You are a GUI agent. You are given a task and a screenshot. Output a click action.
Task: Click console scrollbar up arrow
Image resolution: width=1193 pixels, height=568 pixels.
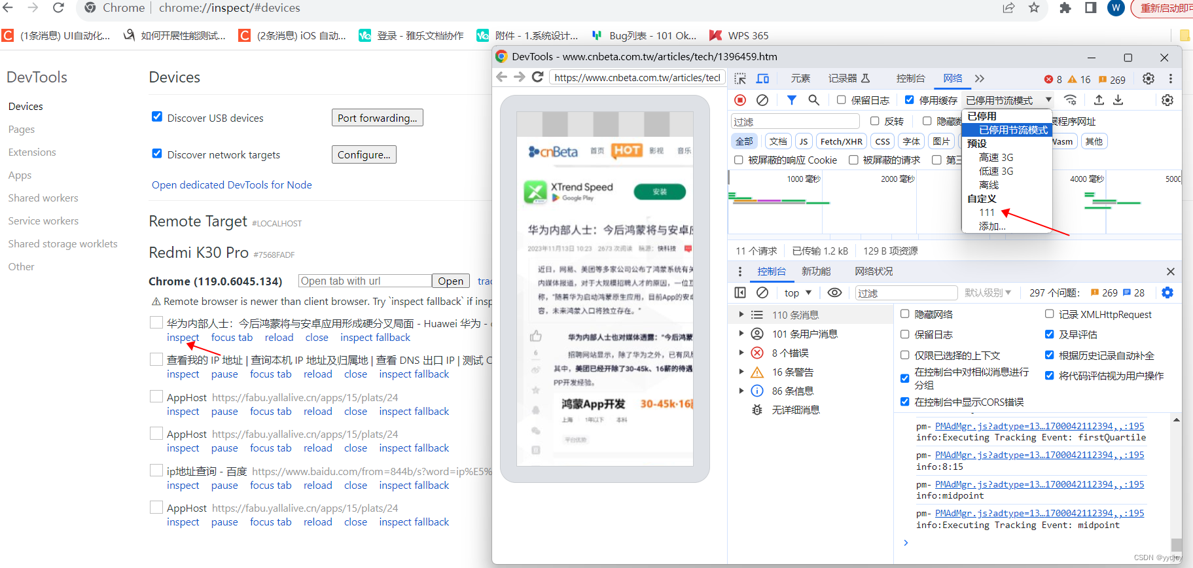(x=1176, y=419)
